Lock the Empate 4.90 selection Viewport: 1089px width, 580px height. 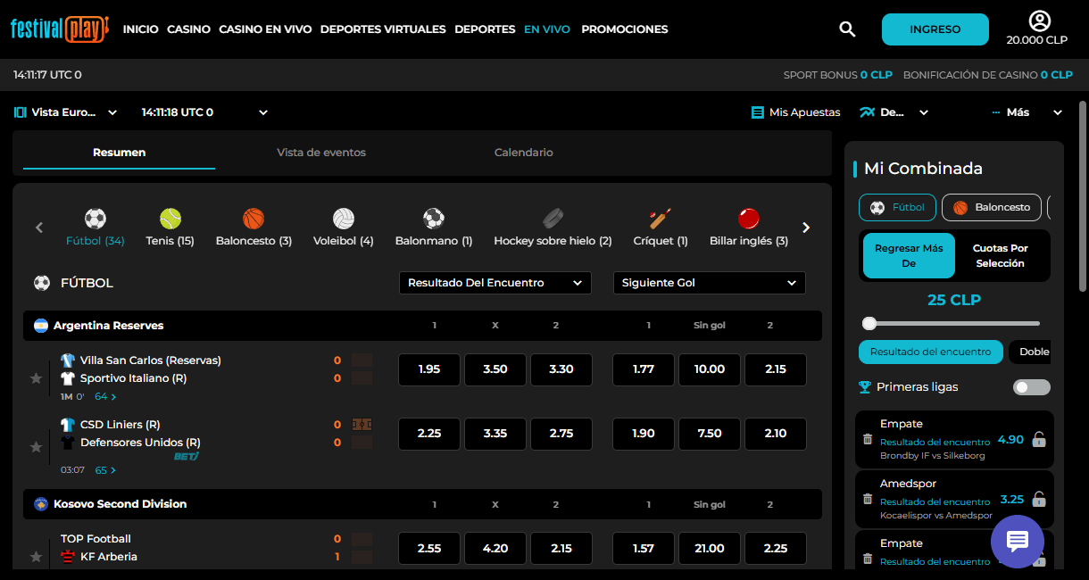coord(1038,439)
